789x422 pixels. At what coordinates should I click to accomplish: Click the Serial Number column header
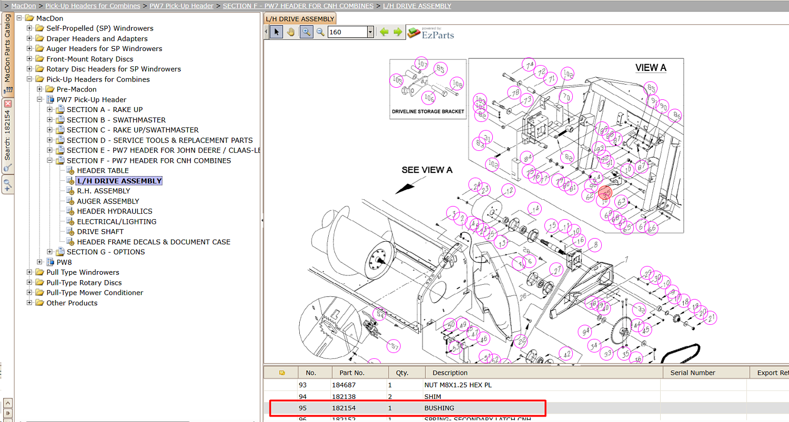[706, 373]
